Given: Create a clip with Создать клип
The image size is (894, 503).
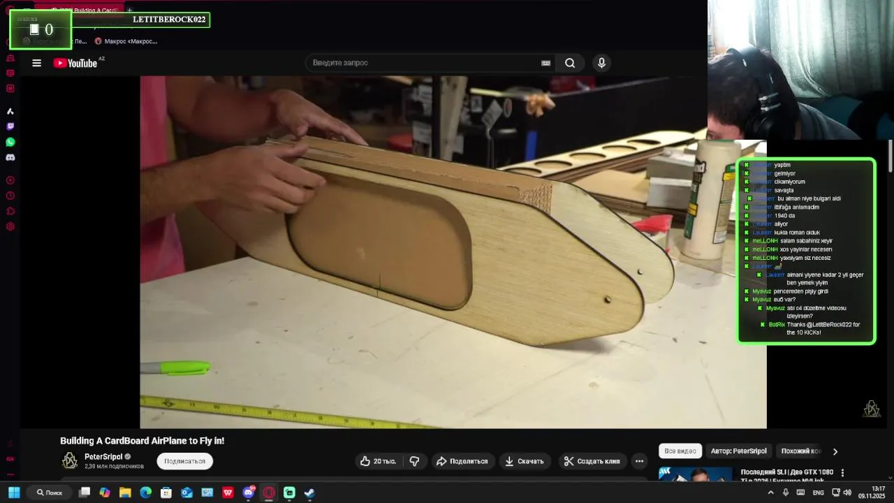Looking at the screenshot, I should click(x=592, y=461).
